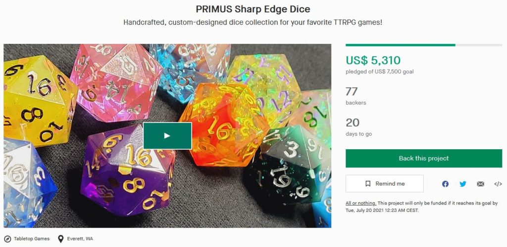
Task: Click the US$ 5,310 pledged amount
Action: click(x=373, y=60)
